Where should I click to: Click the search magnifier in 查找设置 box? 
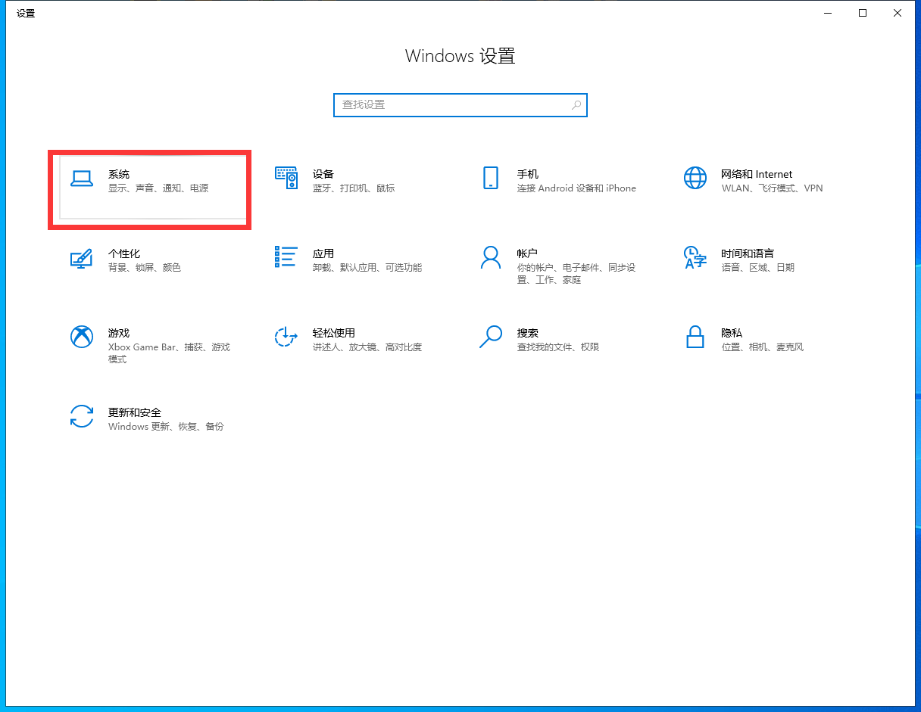[576, 105]
